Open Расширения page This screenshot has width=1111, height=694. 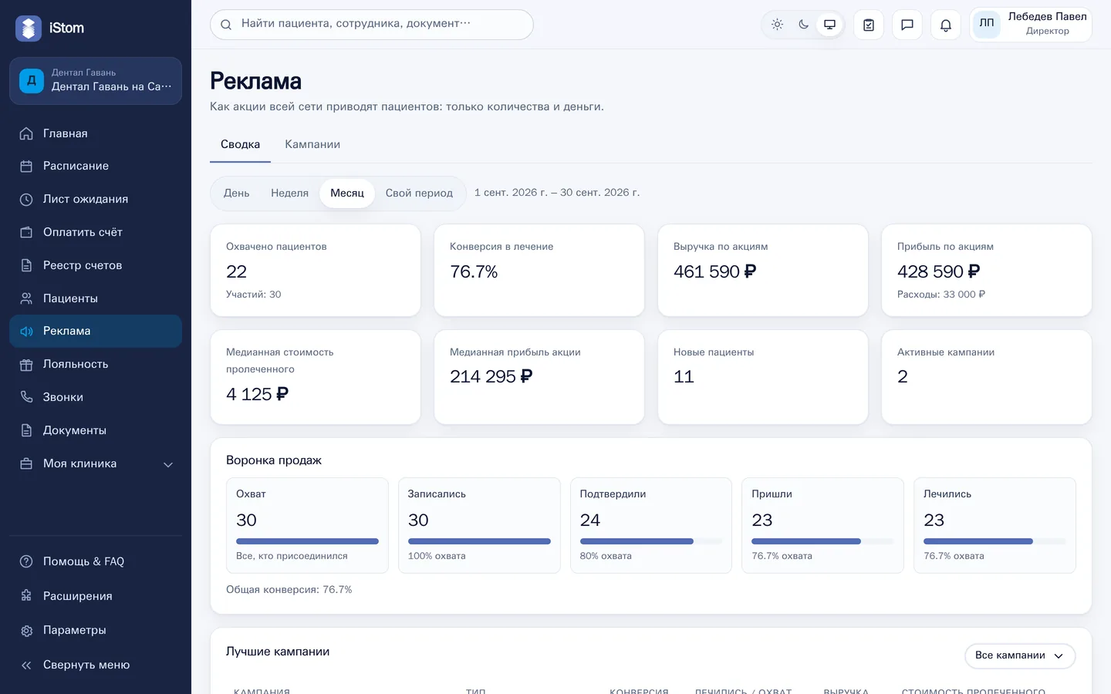pyautogui.click(x=96, y=596)
